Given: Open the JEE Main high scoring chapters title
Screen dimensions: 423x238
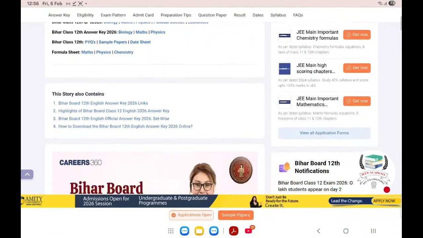Looking at the screenshot, I should 316,68.
